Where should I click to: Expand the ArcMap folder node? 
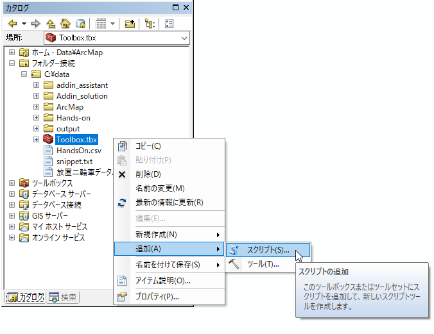36,106
